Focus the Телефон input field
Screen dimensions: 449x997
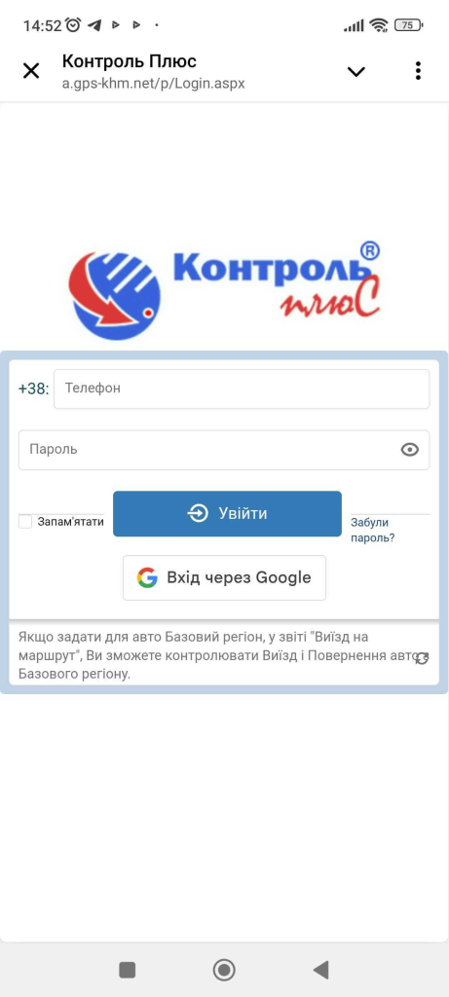point(242,388)
